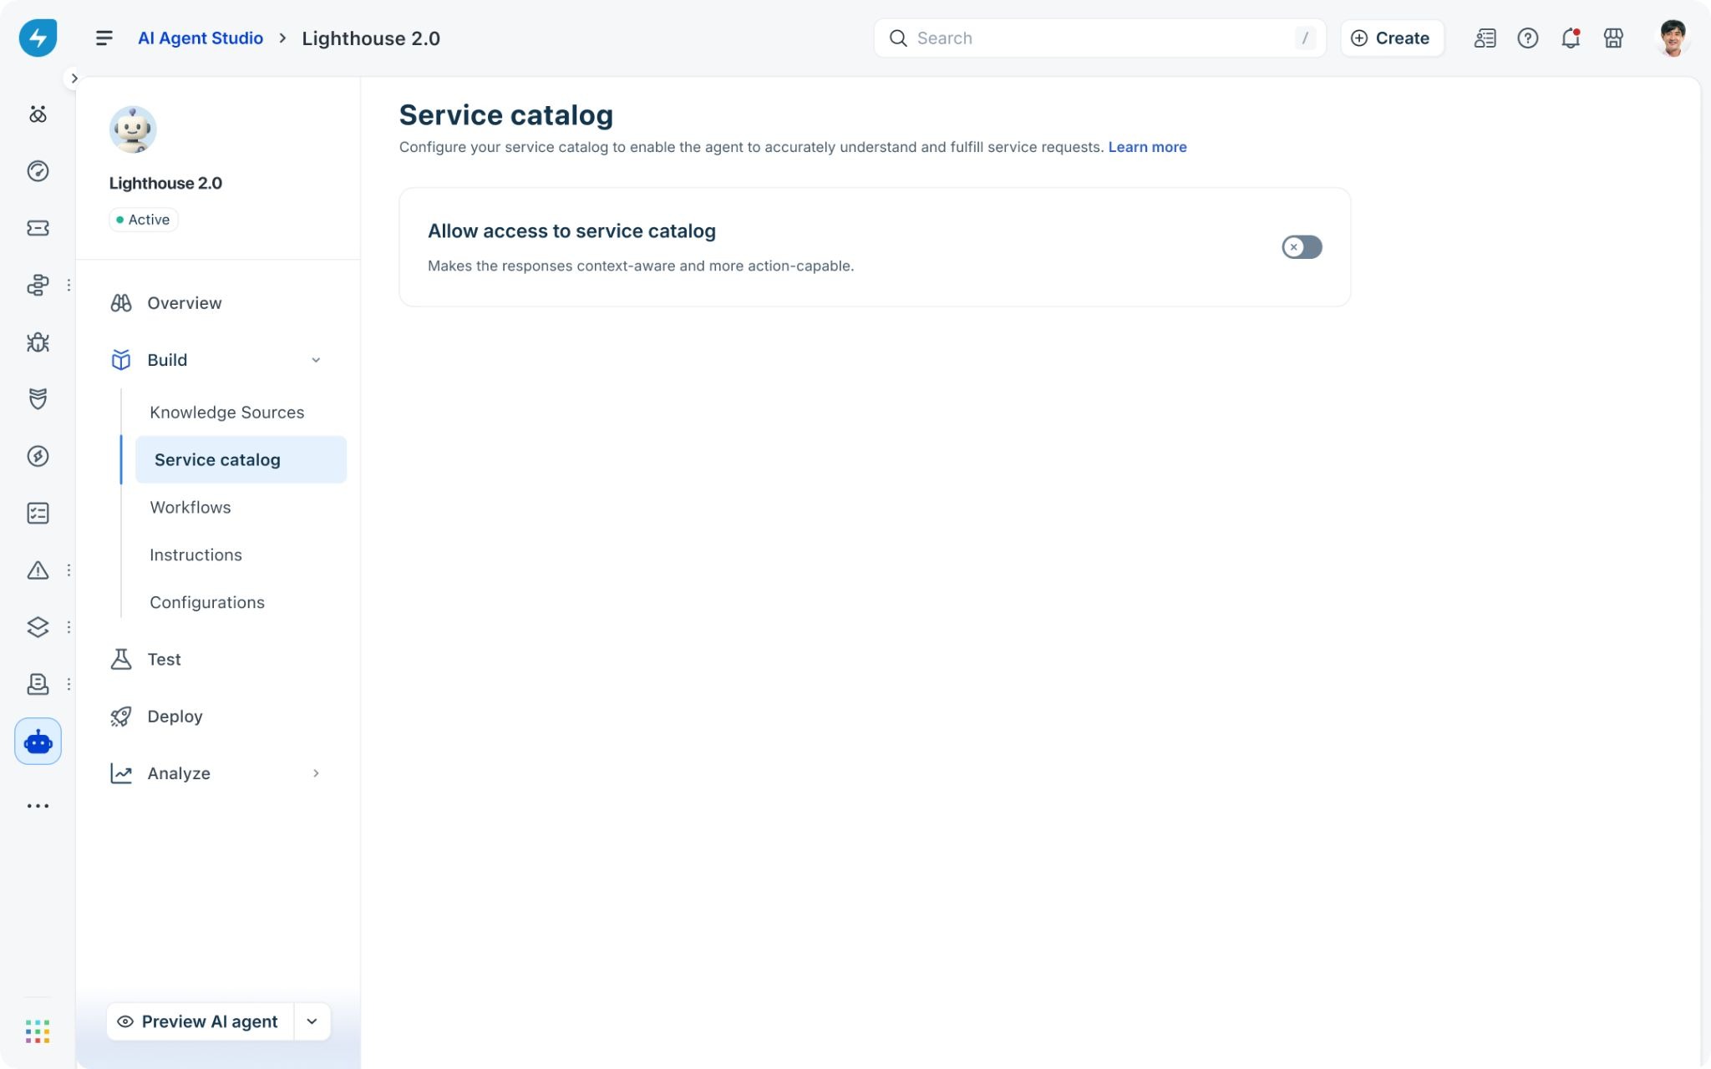Expand the Analyze section arrow
Screen dimensions: 1711x1069
pyautogui.click(x=316, y=773)
